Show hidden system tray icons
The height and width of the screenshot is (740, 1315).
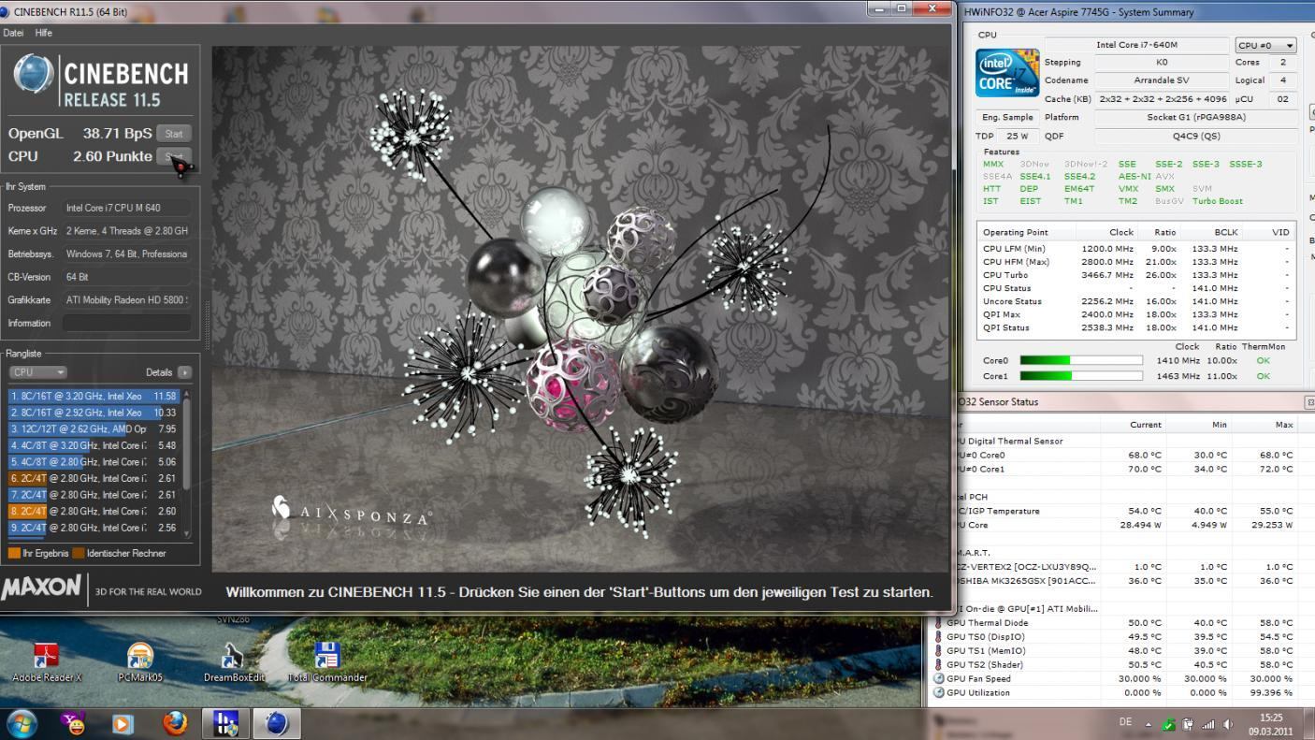tap(1149, 724)
